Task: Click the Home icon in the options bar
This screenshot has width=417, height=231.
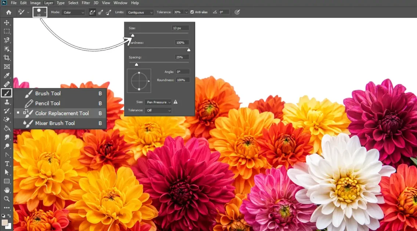Action: point(9,12)
